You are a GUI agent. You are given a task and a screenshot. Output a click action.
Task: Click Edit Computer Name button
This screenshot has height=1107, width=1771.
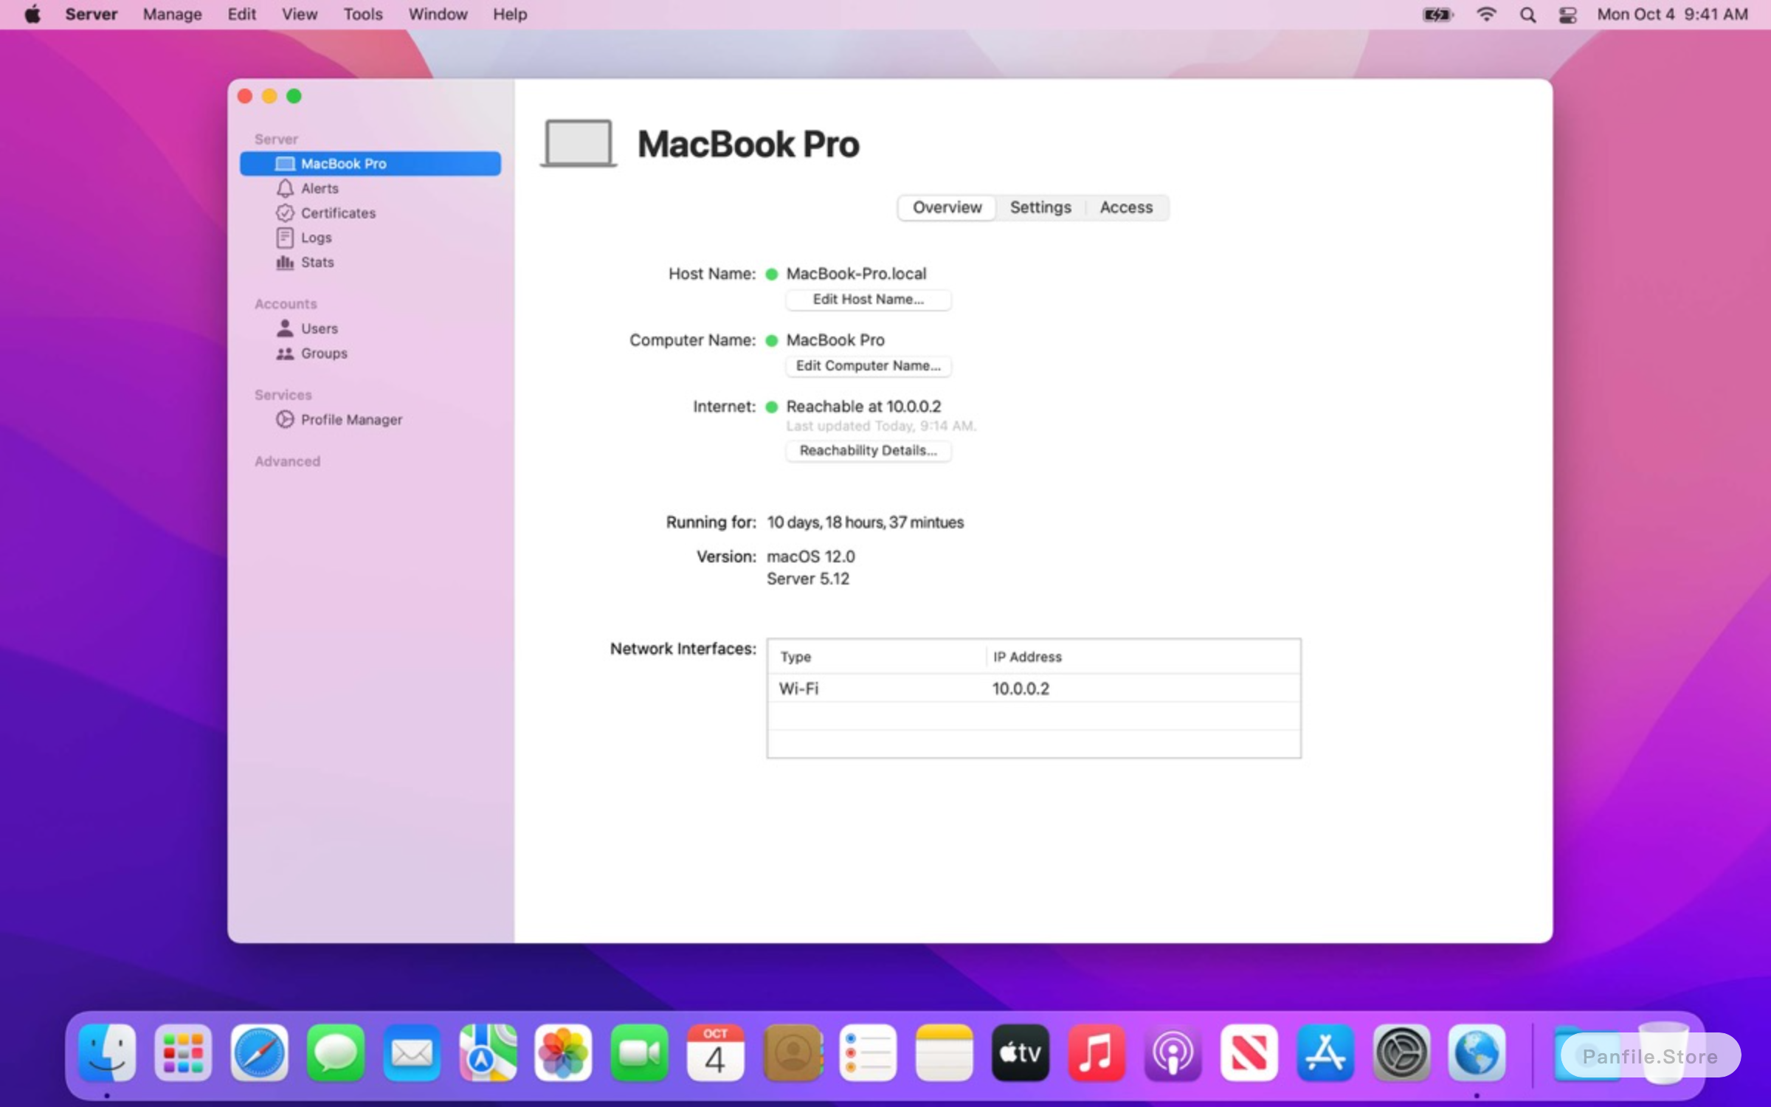point(868,365)
